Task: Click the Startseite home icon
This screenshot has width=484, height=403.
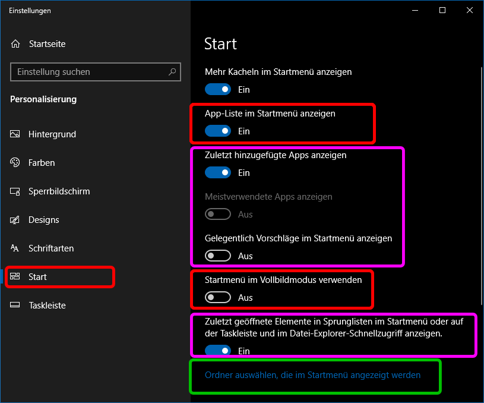Action: [15, 44]
